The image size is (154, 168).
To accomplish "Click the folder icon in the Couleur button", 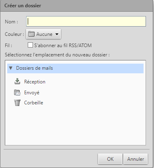I will tap(31, 34).
